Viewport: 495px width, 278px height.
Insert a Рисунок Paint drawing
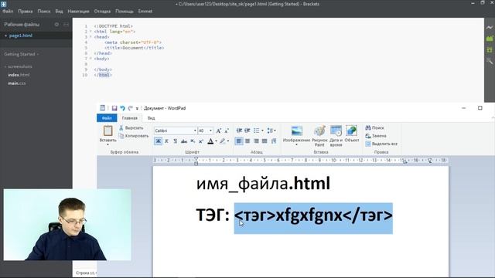pos(319,136)
